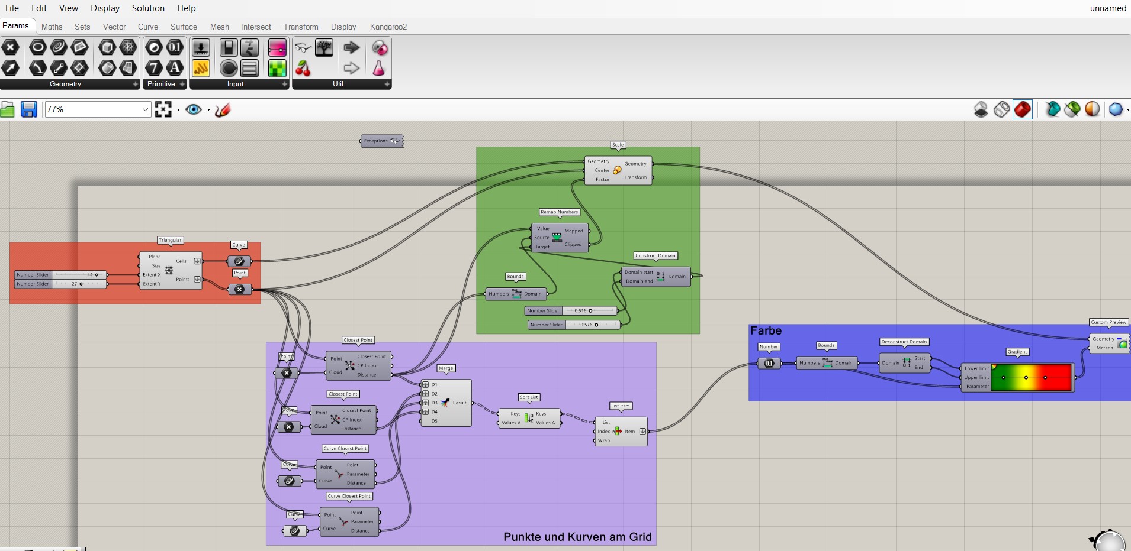Click the Number Slider icon in Input panel
This screenshot has height=551, width=1131.
pos(249,48)
